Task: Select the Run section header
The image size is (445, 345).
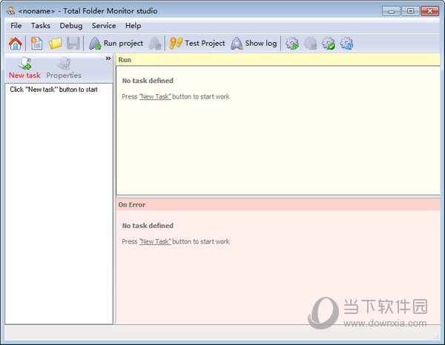Action: click(278, 60)
